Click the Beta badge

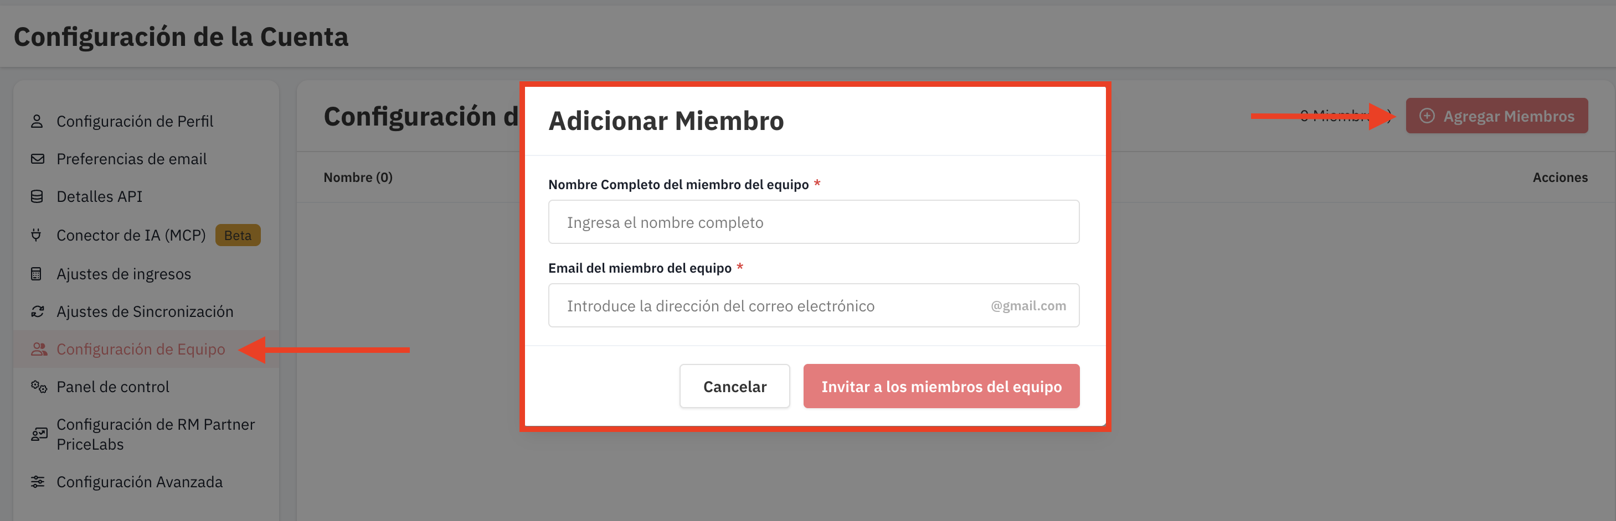[x=238, y=235]
